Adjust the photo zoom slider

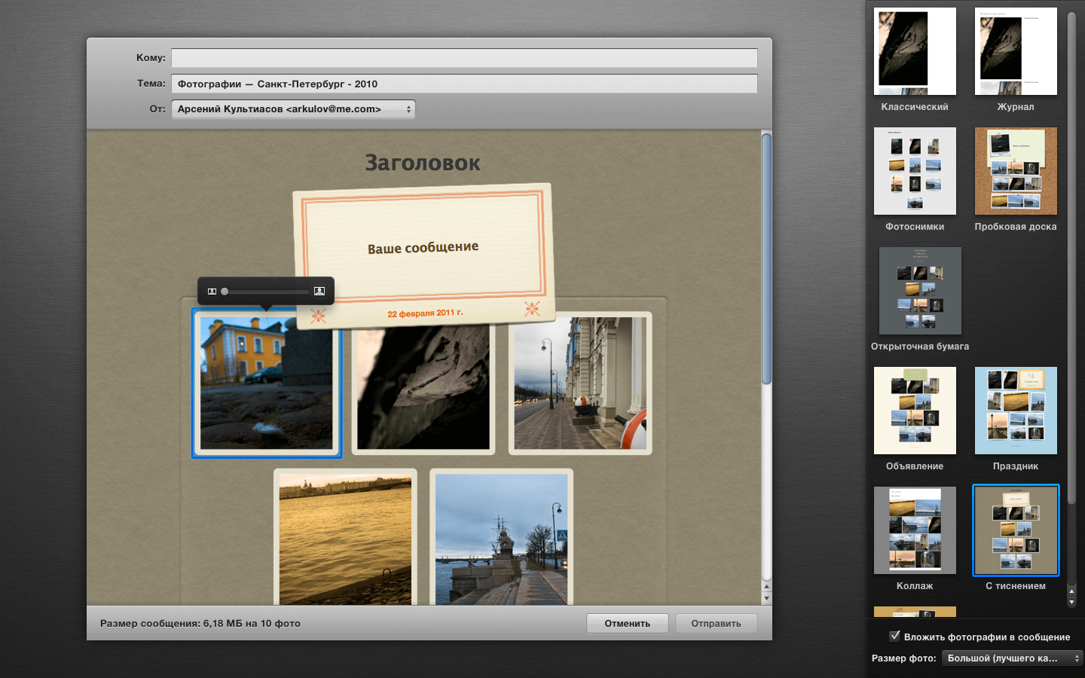225,292
